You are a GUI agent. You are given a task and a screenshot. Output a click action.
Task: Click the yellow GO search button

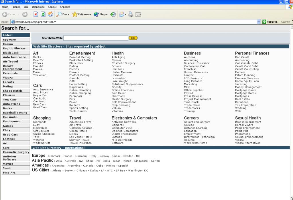133,38
